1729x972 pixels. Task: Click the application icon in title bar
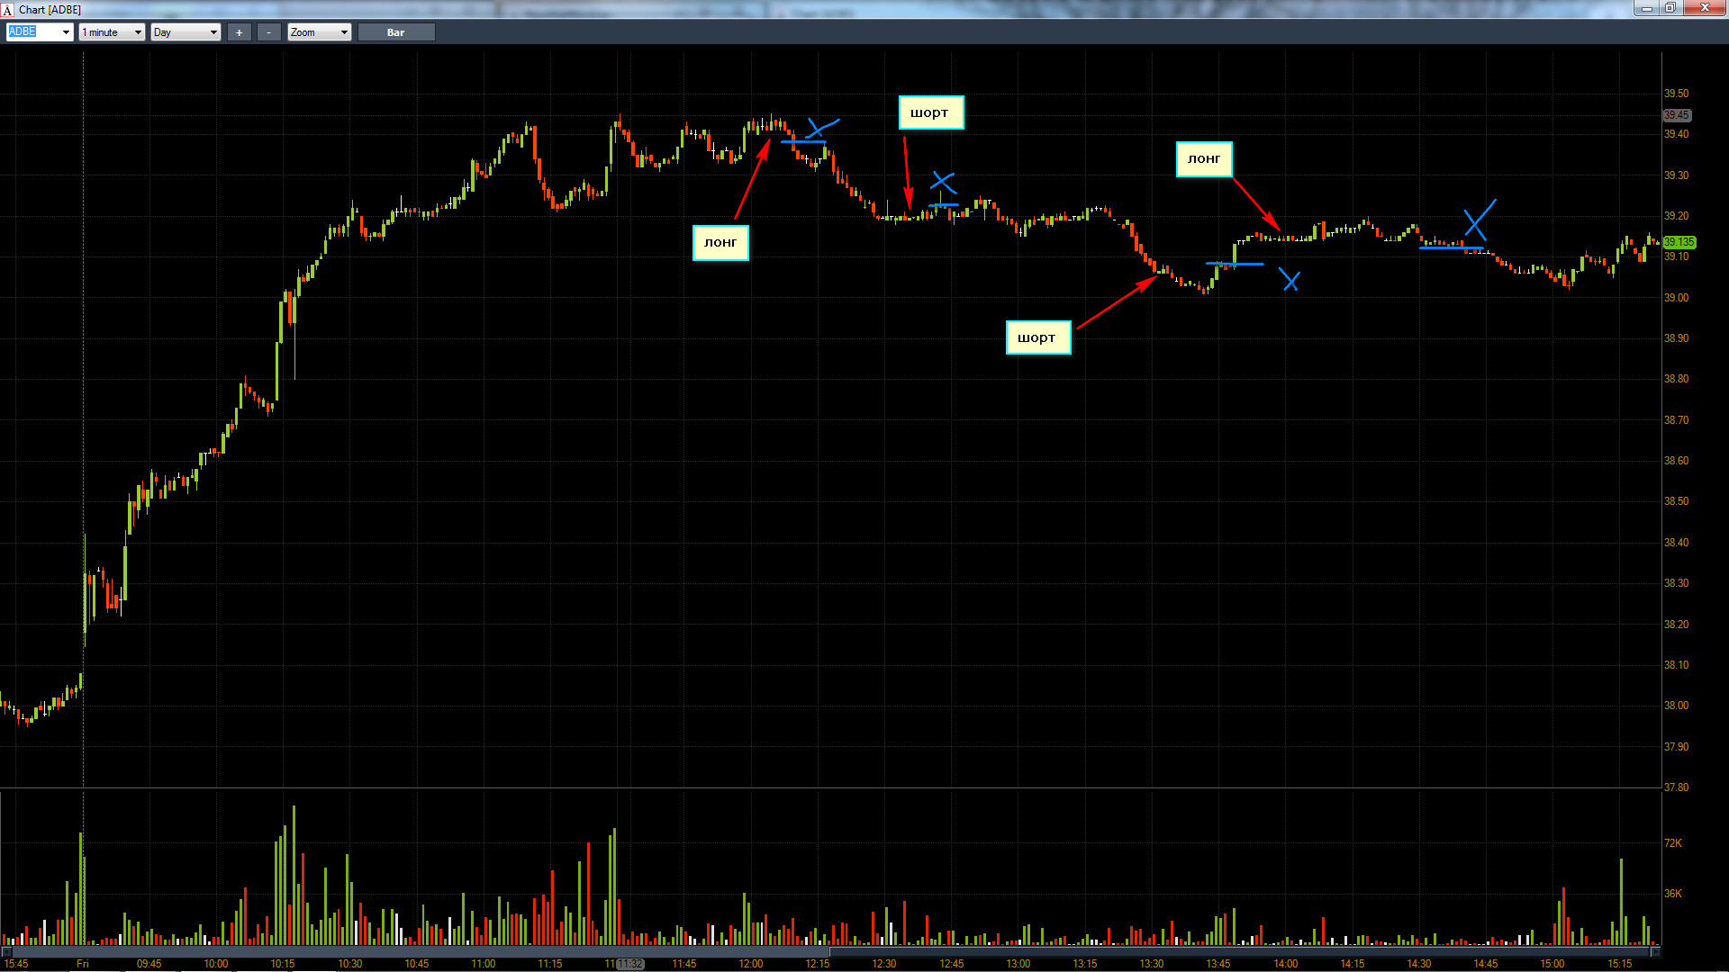tap(7, 10)
